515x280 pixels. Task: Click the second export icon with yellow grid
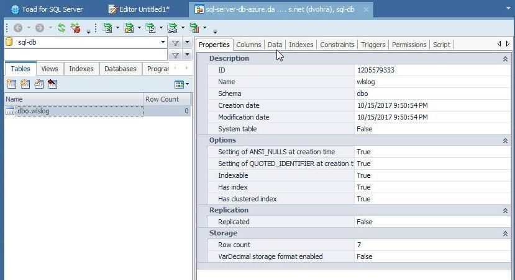(129, 28)
